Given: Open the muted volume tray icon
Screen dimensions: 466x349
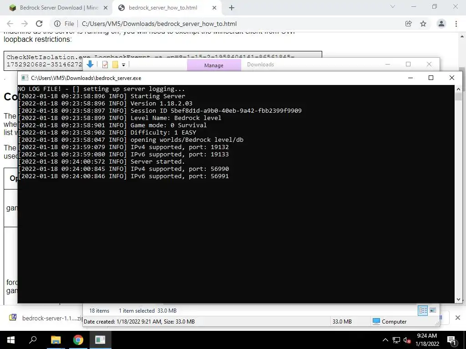Looking at the screenshot, I should click(407, 340).
